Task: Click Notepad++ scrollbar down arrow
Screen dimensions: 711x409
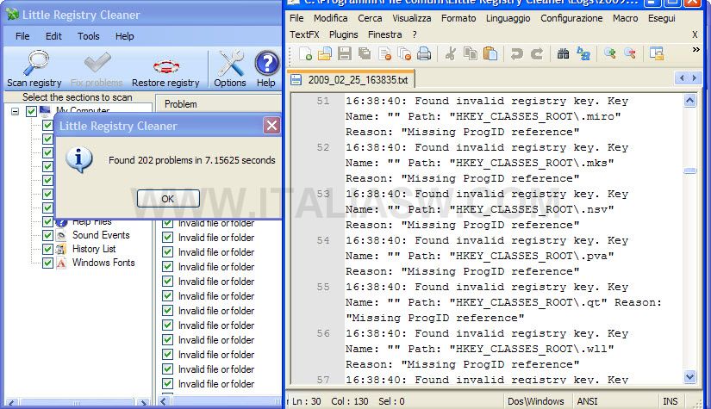Action: (x=689, y=376)
